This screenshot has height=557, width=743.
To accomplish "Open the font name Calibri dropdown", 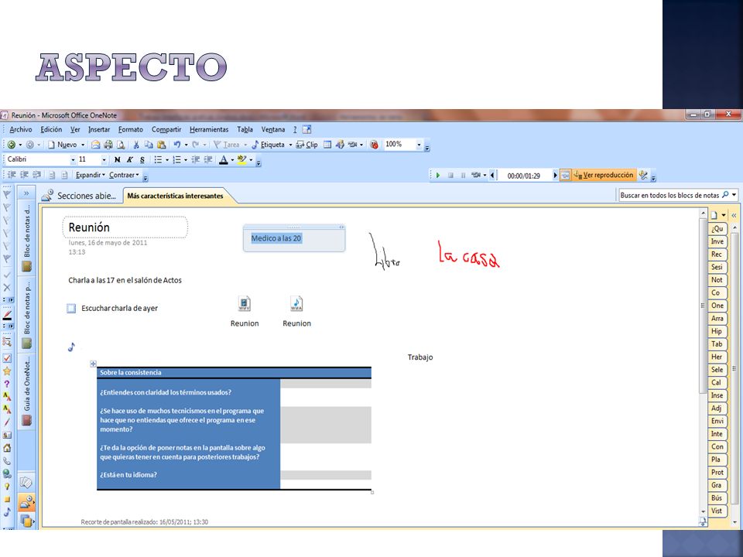I will point(73,159).
